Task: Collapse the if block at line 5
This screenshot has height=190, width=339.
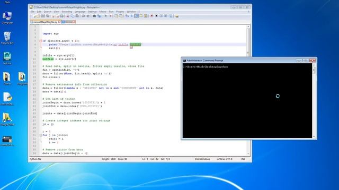Action: [41, 41]
